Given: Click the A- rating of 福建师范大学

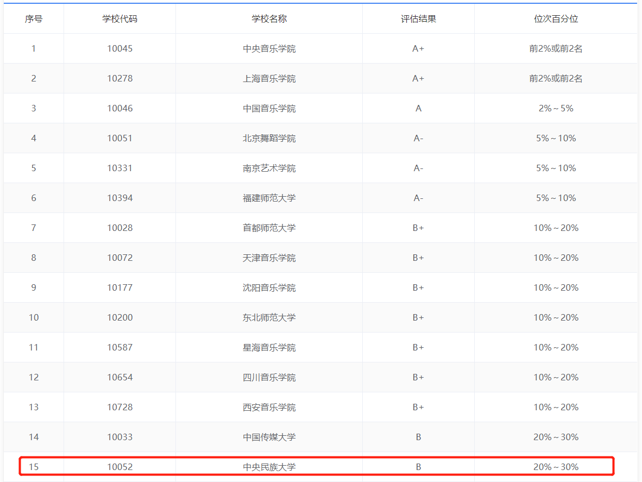Looking at the screenshot, I should click(418, 198).
